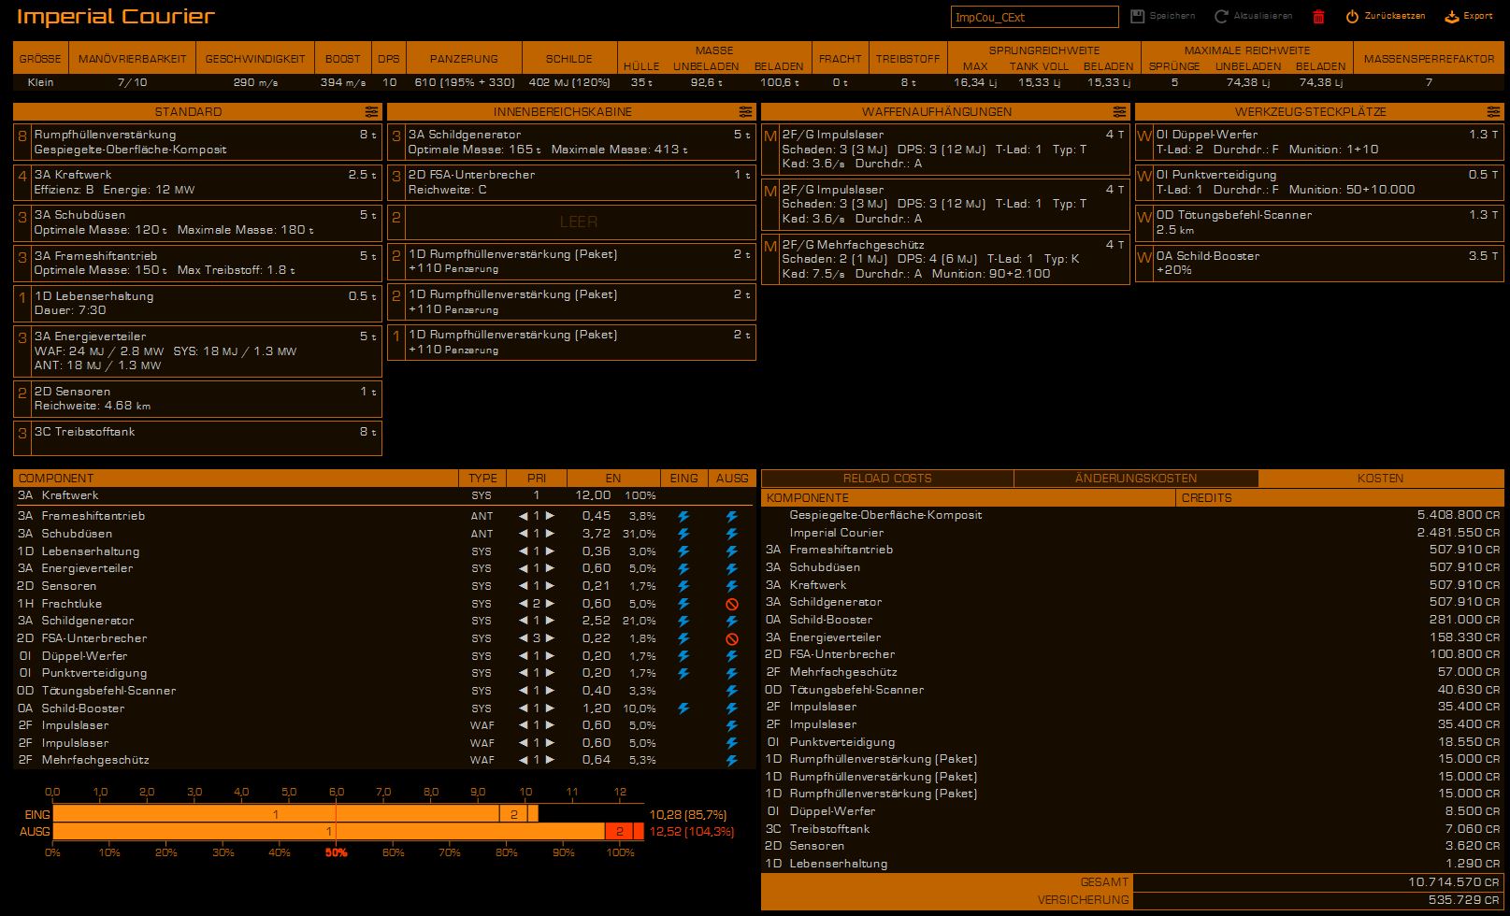
Task: Select the empty LEER slot
Action: point(571,222)
